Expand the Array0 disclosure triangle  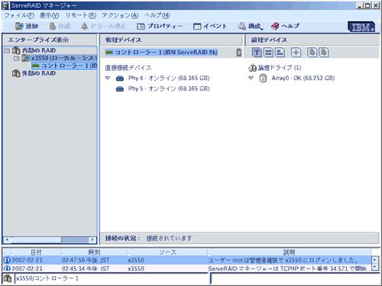(x=251, y=78)
